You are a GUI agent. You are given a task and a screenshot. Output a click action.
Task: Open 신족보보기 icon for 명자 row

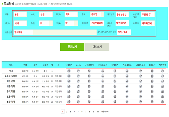point(103,86)
